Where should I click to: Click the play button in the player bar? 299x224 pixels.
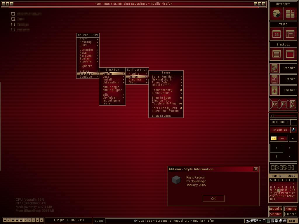[9, 220]
